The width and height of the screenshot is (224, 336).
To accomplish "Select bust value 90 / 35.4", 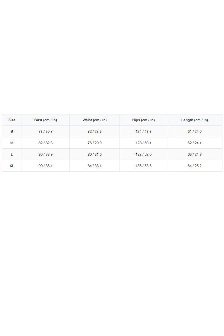I will coord(45,166).
